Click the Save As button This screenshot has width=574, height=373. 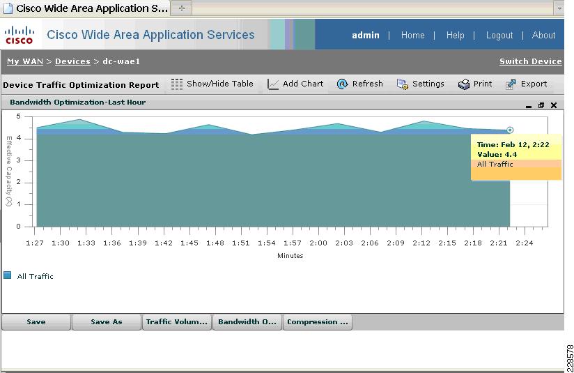click(x=107, y=322)
